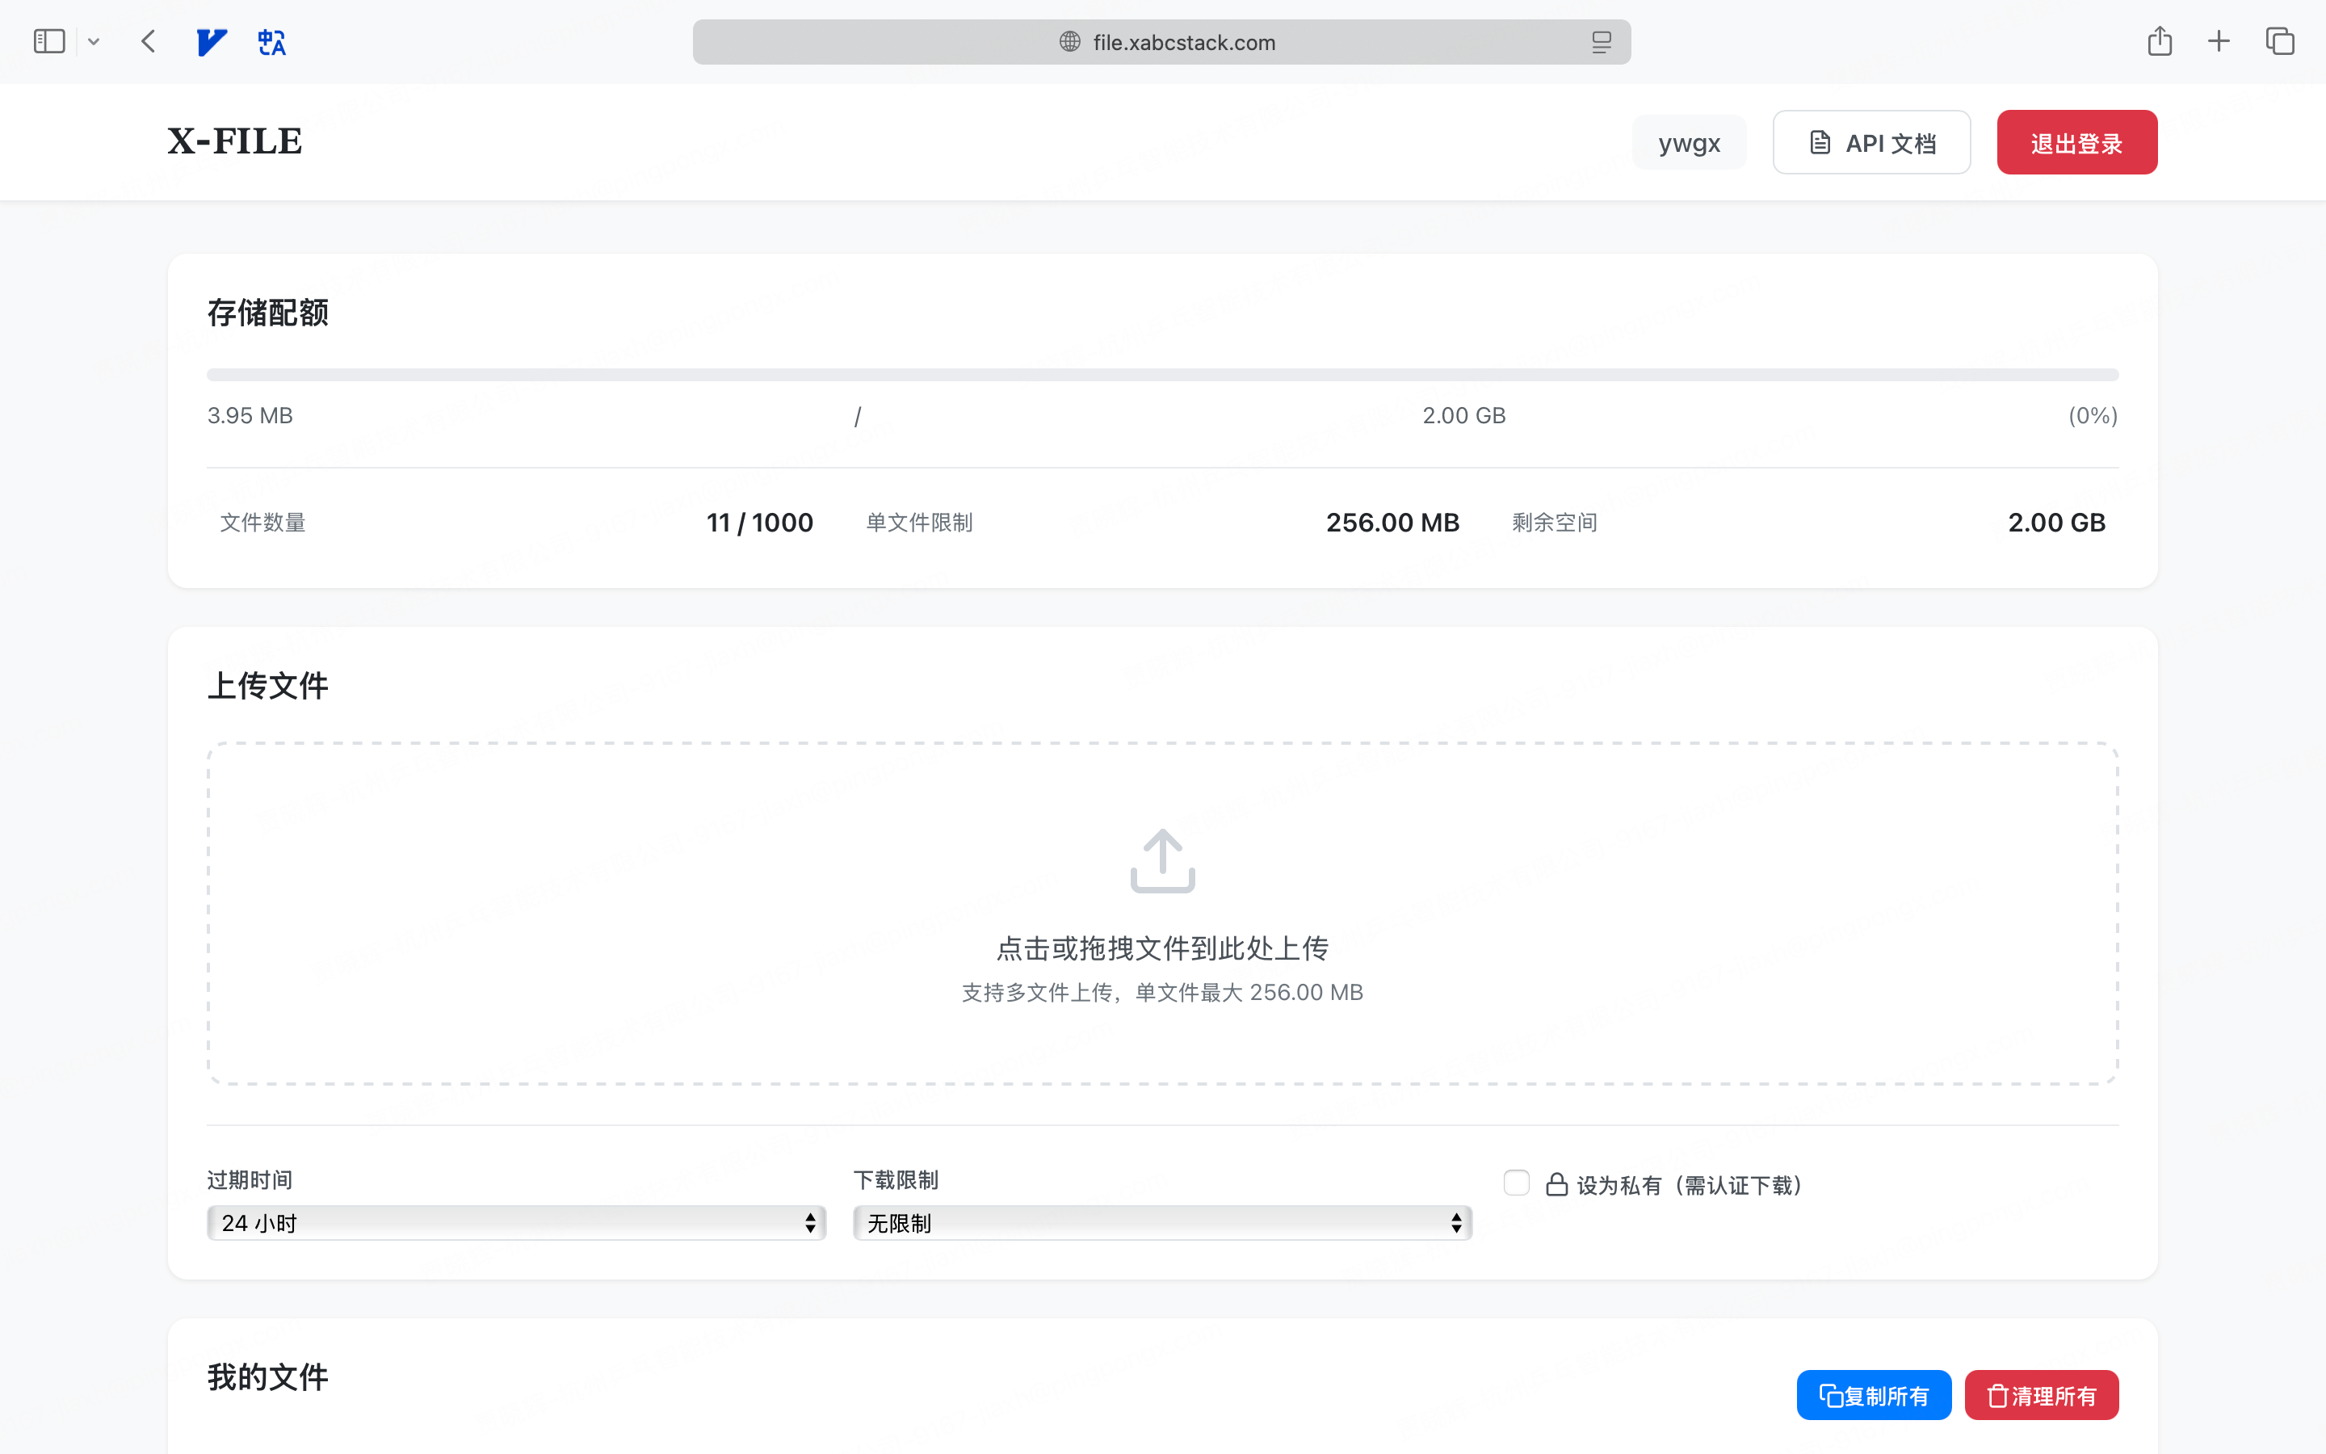The height and width of the screenshot is (1454, 2326).
Task: Click the storage quota progress bar
Action: click(1162, 374)
